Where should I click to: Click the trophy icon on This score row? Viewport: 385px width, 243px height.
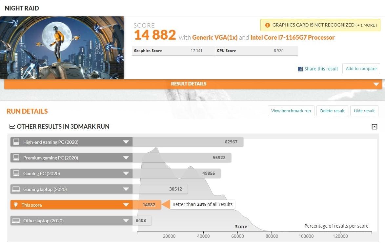[x=16, y=205]
